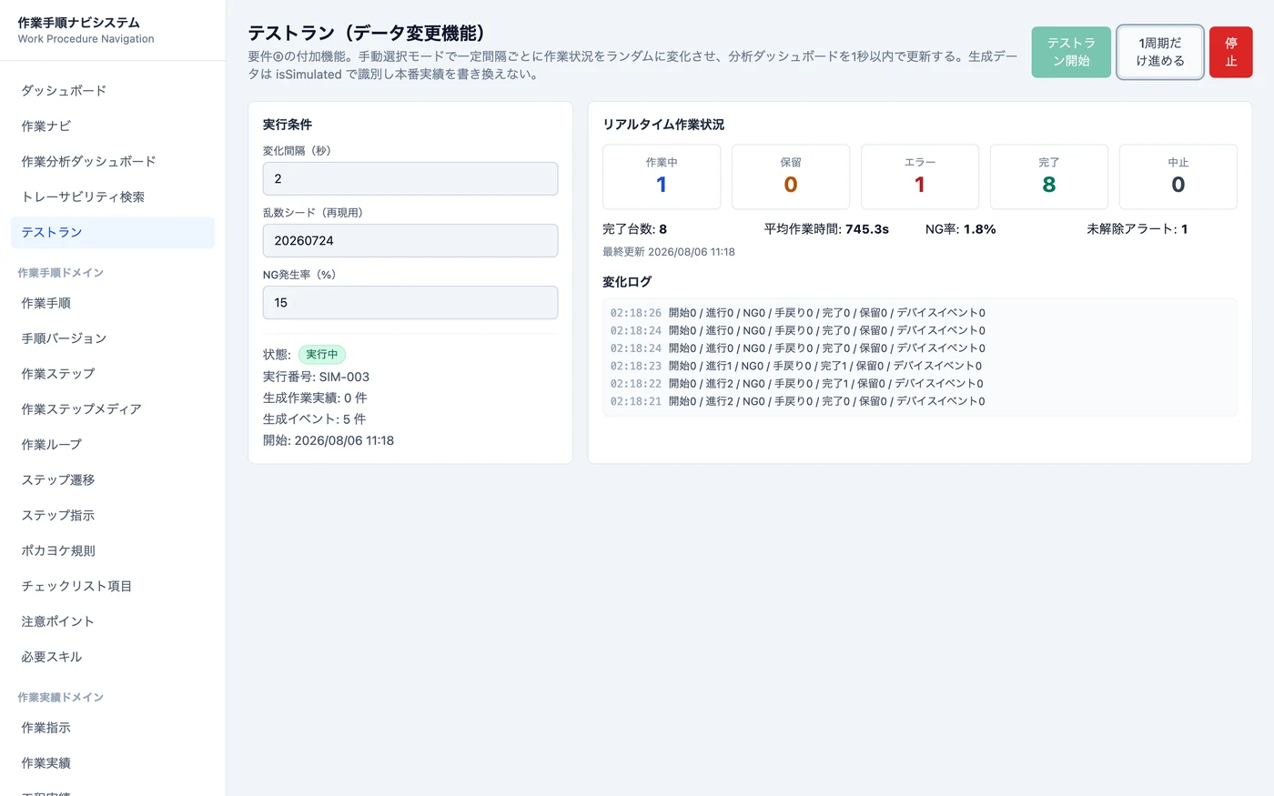Select テストラン in the sidebar
Screen dimensions: 1274x796
click(x=113, y=233)
